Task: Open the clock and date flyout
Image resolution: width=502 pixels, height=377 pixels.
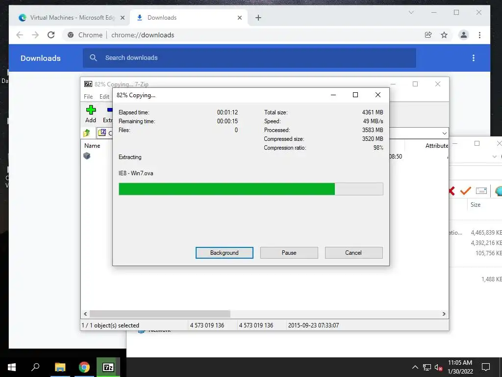Action: (460, 367)
